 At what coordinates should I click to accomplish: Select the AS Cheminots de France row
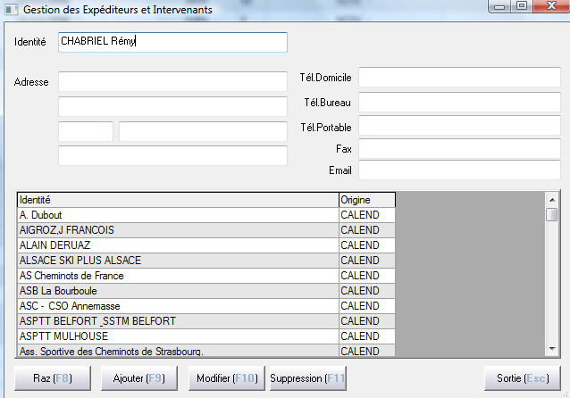177,276
